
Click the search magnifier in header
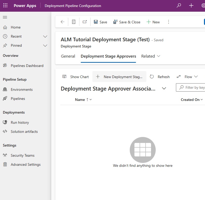click(x=179, y=5)
